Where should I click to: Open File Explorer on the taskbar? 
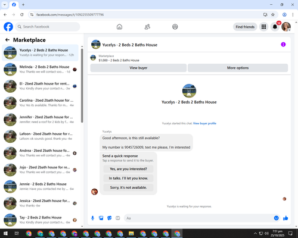[x=131, y=233]
